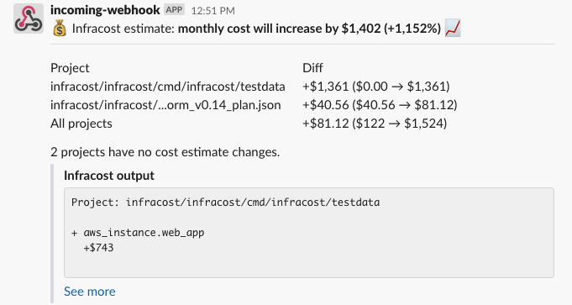Screen dimensions: 572x305
Task: Click the rising chart emoji
Action: [453, 29]
